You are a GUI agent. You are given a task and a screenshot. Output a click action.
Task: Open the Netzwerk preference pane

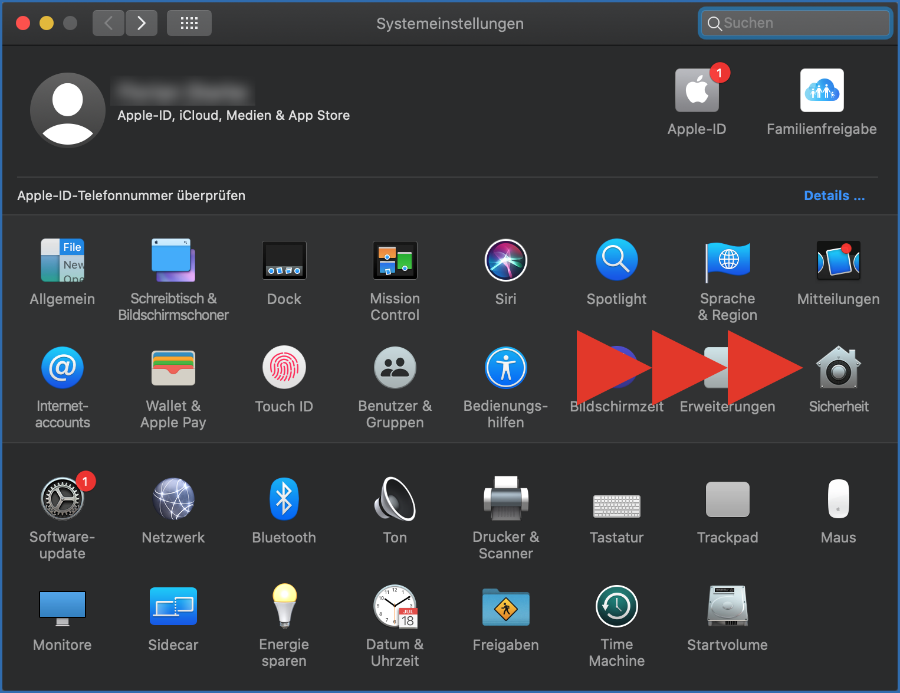(173, 499)
